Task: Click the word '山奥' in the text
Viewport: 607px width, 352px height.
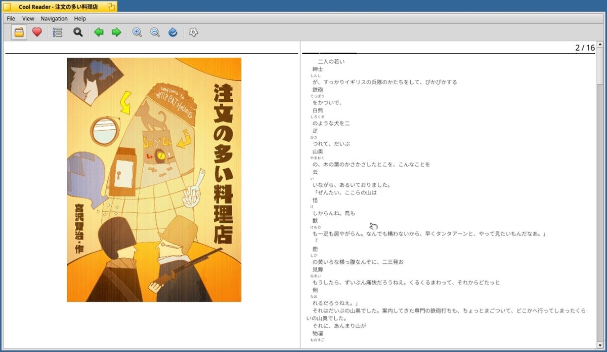Action: pyautogui.click(x=318, y=151)
